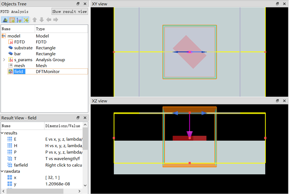Click the FDTD region icon
Viewport: 289px width, 194px height.
click(10, 42)
